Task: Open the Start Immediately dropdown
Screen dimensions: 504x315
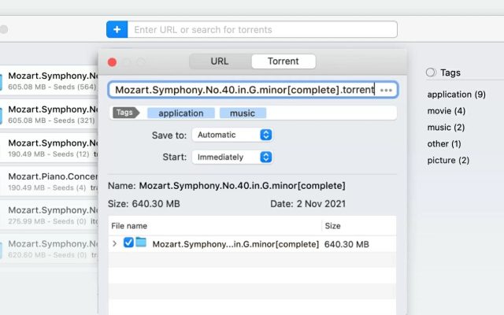Action: [x=232, y=157]
